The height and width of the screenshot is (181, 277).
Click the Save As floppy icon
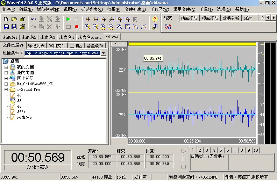coord(14,27)
